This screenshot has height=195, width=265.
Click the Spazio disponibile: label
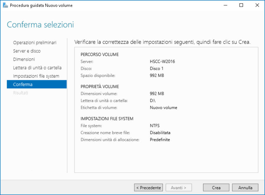98,75
